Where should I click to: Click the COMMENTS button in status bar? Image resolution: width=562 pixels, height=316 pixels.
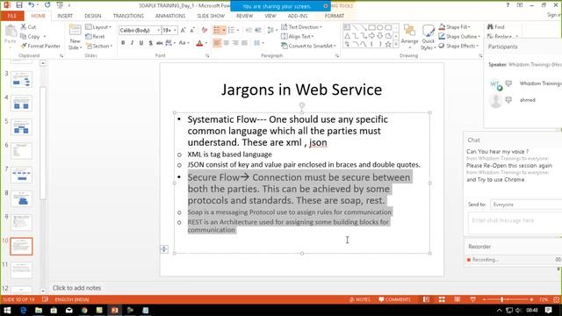pos(394,299)
